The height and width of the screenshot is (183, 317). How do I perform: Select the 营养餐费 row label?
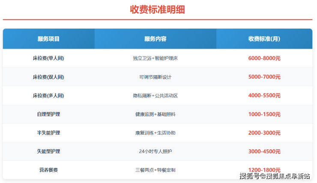coord(48,170)
